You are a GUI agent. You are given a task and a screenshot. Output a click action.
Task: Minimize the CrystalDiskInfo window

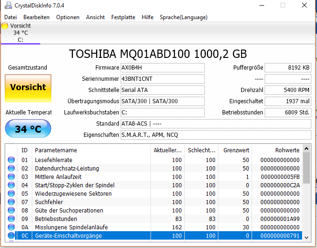[262, 6]
